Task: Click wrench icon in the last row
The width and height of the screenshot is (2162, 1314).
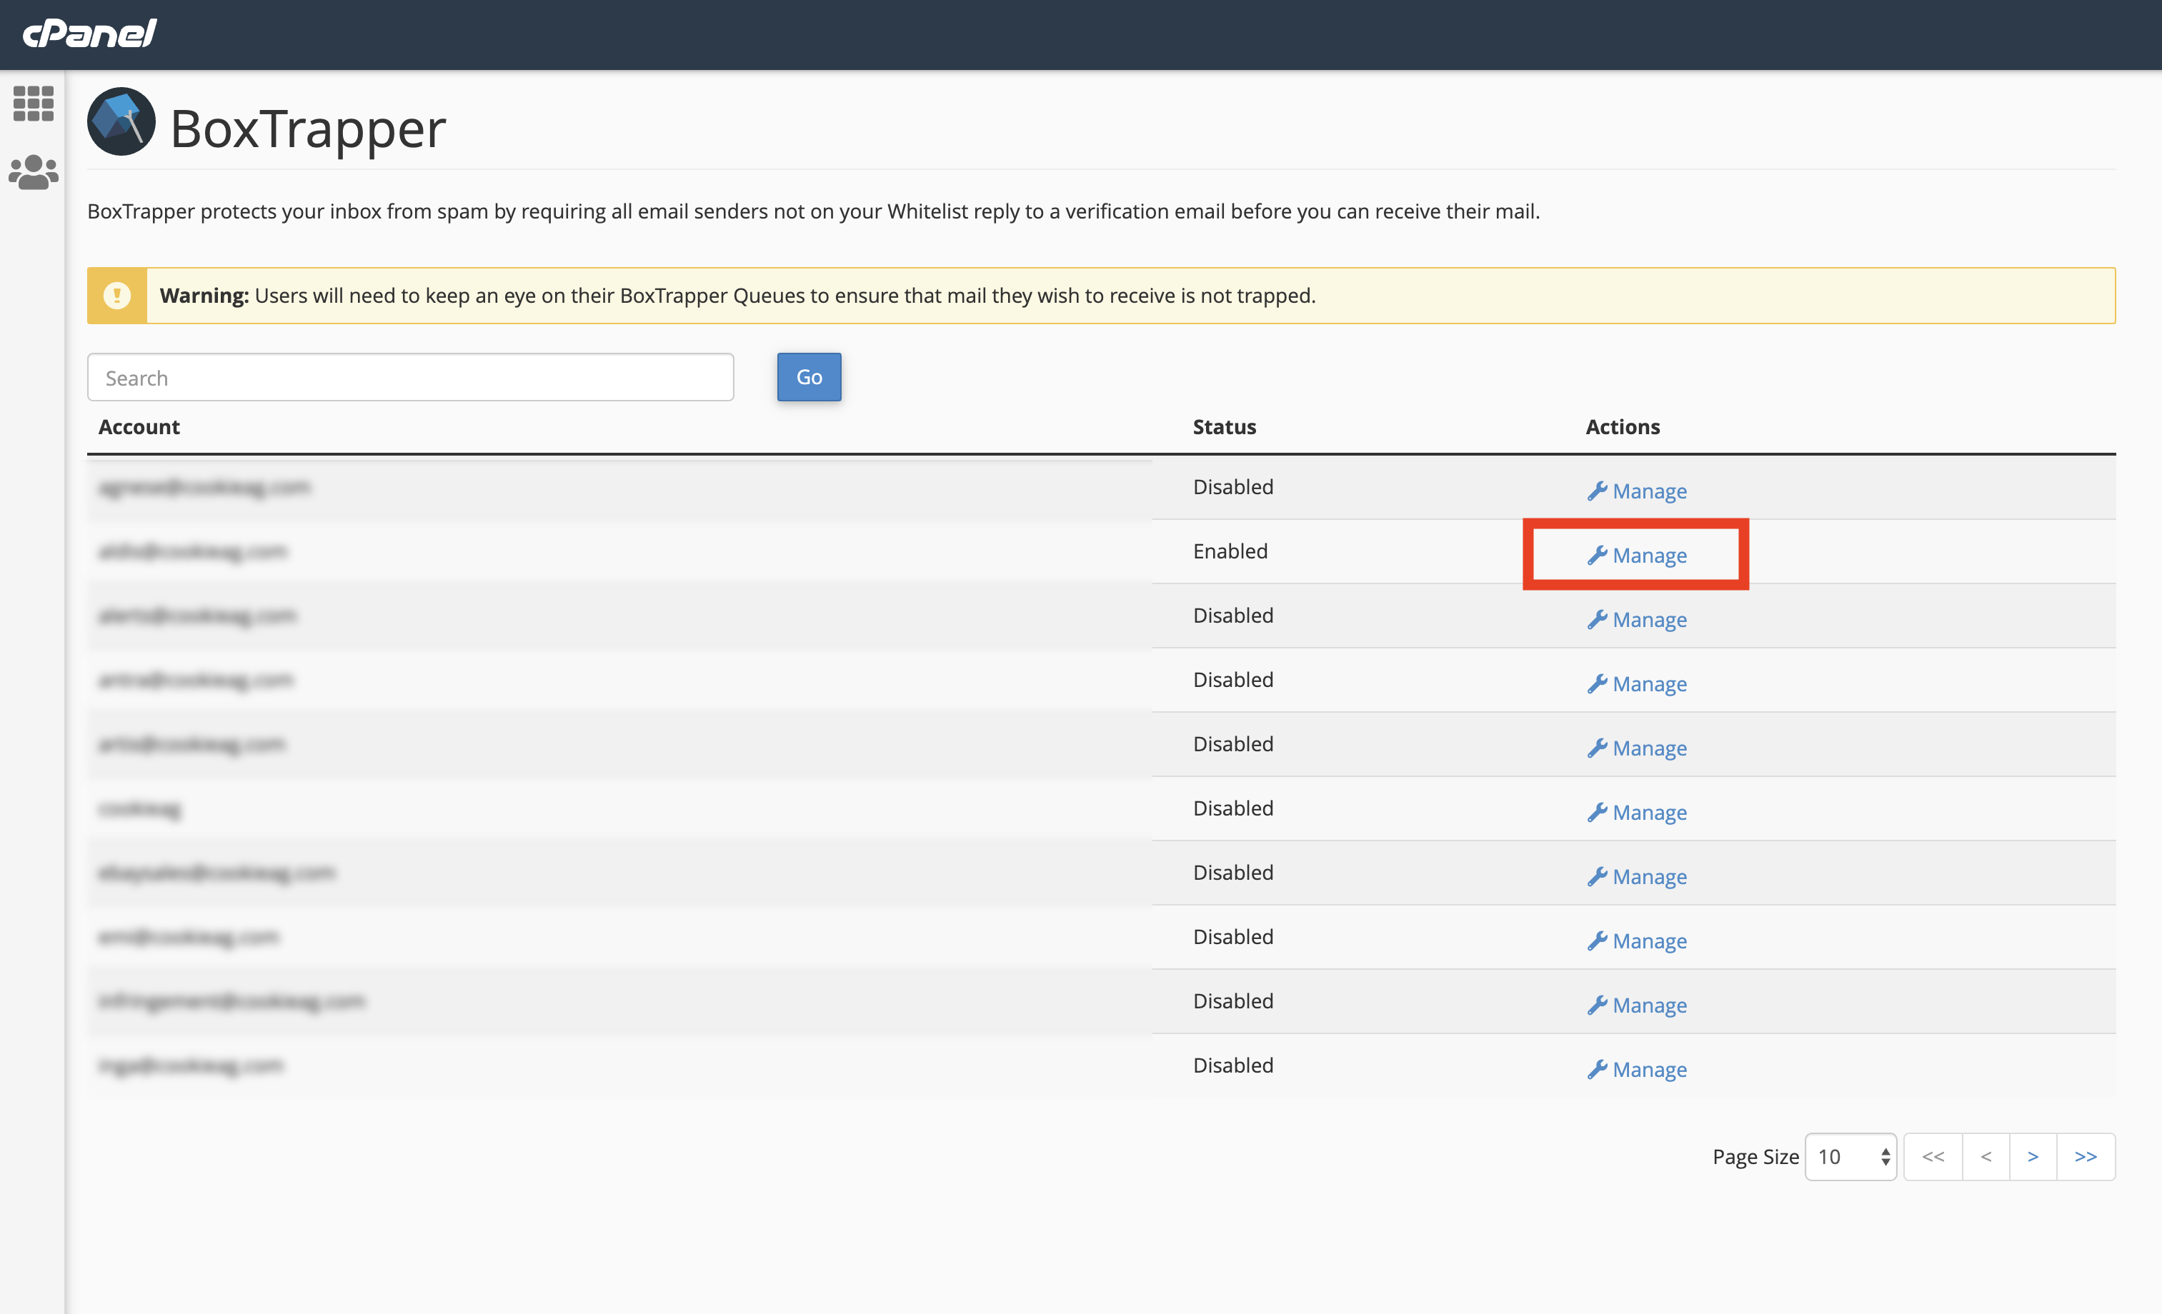Action: pos(1597,1069)
